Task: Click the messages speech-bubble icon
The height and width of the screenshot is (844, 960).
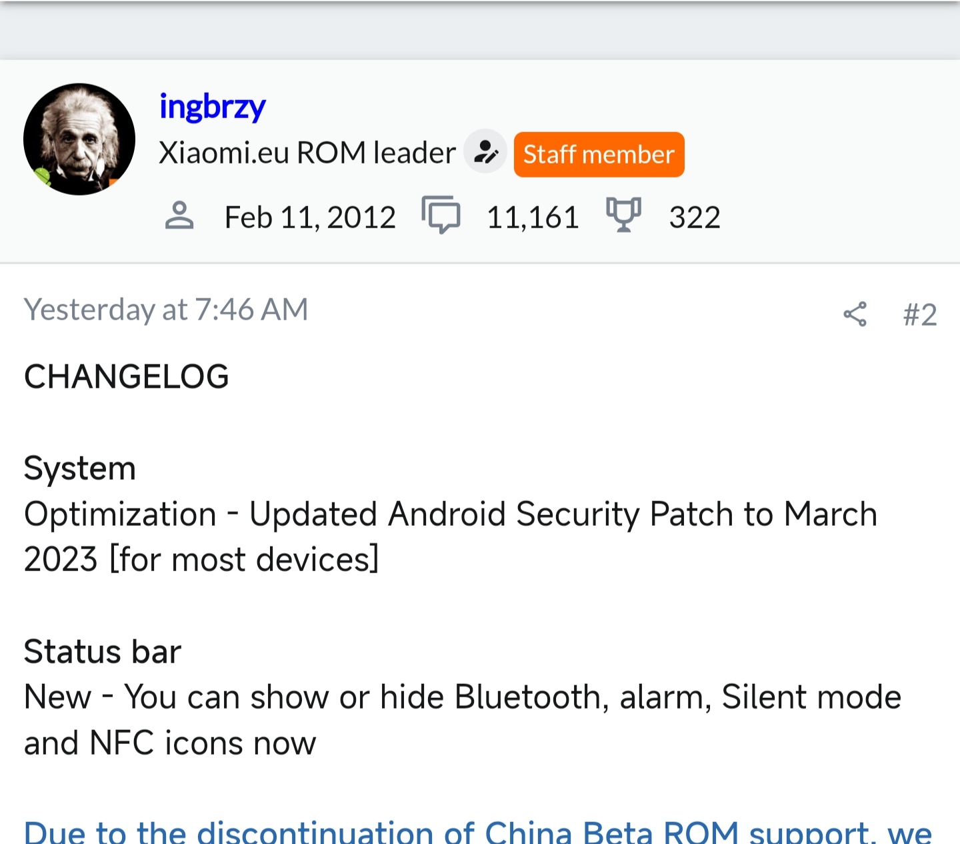Action: pyautogui.click(x=441, y=215)
